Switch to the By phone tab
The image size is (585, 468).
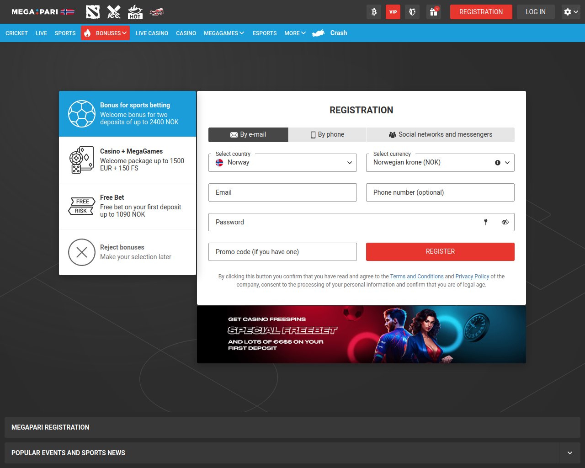(328, 134)
